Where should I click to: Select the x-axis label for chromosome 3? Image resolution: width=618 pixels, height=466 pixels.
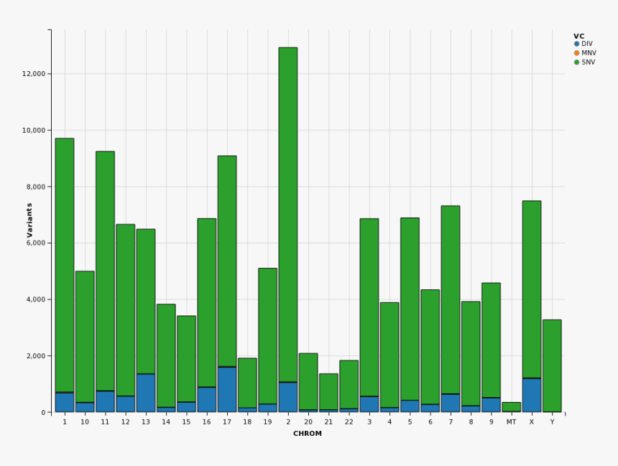pyautogui.click(x=369, y=422)
